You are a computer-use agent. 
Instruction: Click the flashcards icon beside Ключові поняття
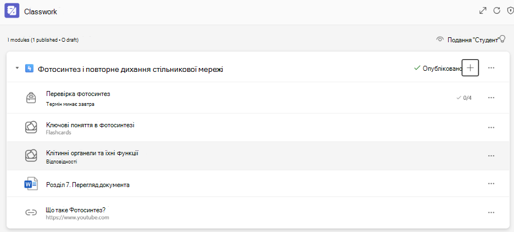click(x=31, y=127)
